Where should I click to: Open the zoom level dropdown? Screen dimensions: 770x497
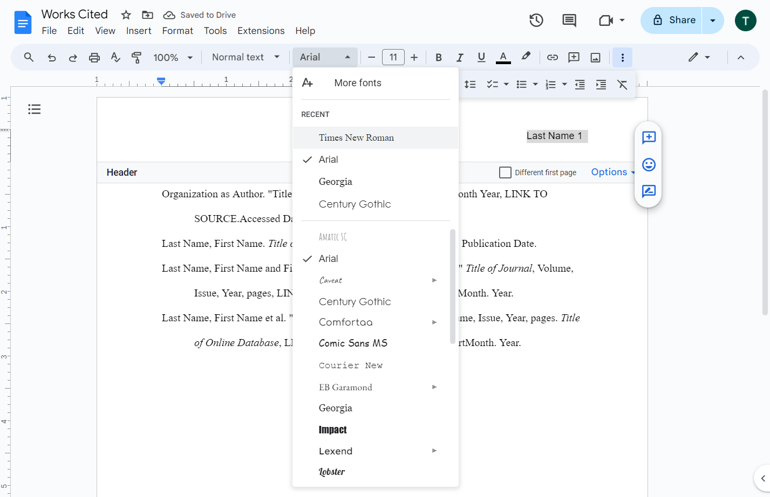pyautogui.click(x=173, y=57)
